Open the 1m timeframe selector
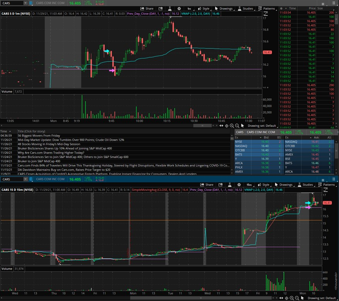 [x=189, y=8]
